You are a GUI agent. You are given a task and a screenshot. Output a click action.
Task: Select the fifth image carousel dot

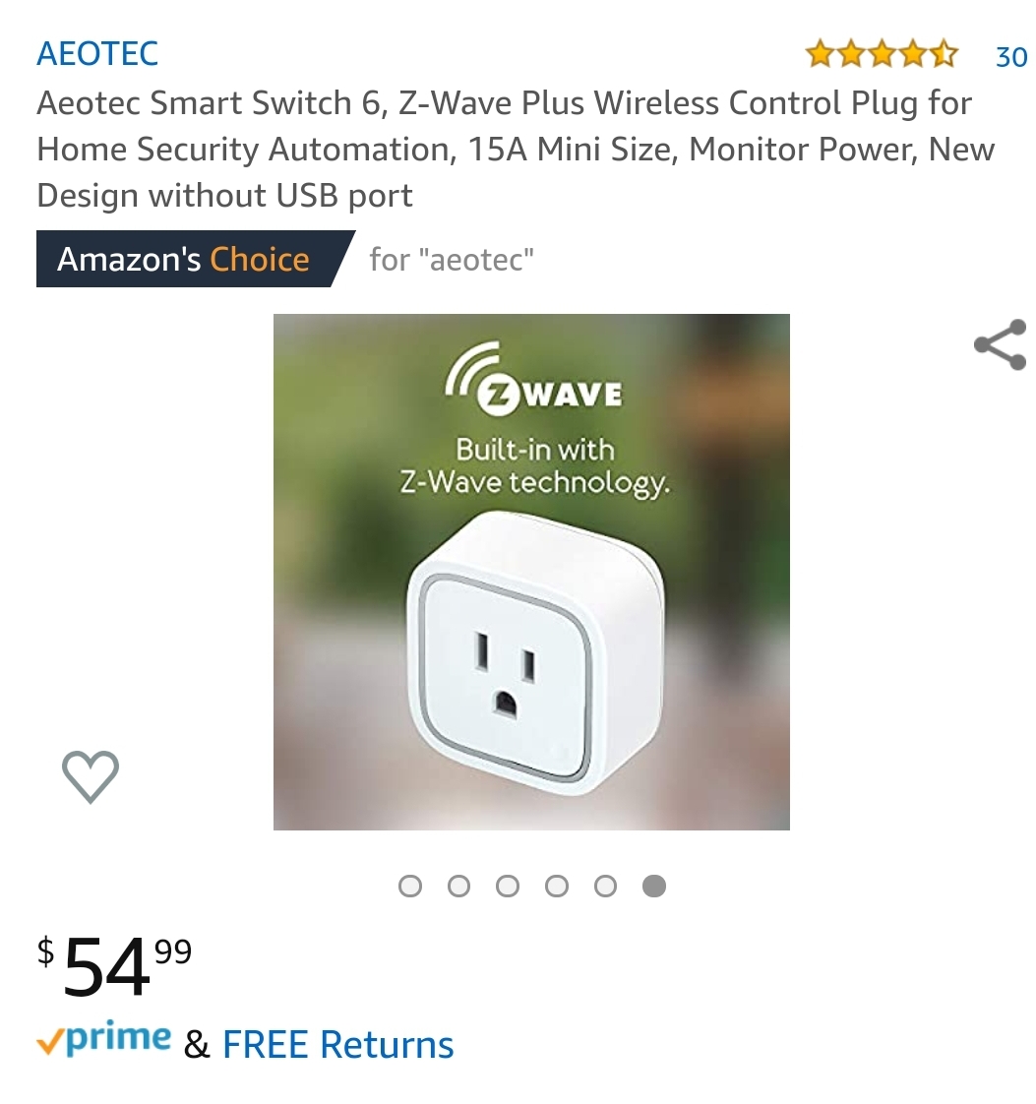[x=605, y=885]
